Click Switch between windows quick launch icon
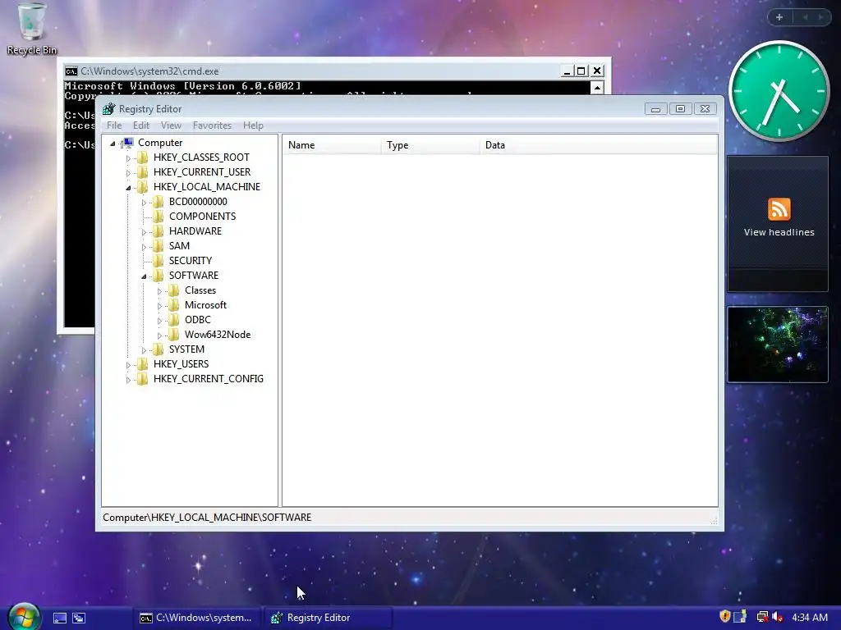 click(79, 619)
